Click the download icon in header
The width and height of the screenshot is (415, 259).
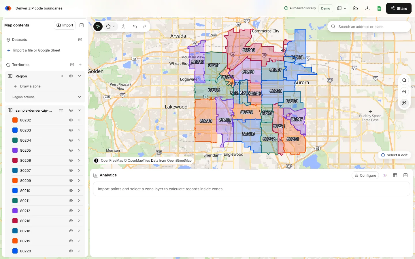coord(367,8)
